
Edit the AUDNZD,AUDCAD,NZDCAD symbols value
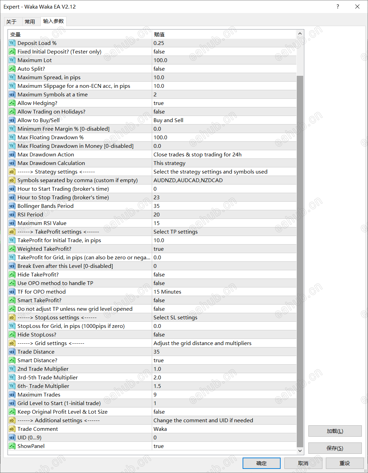pos(224,180)
